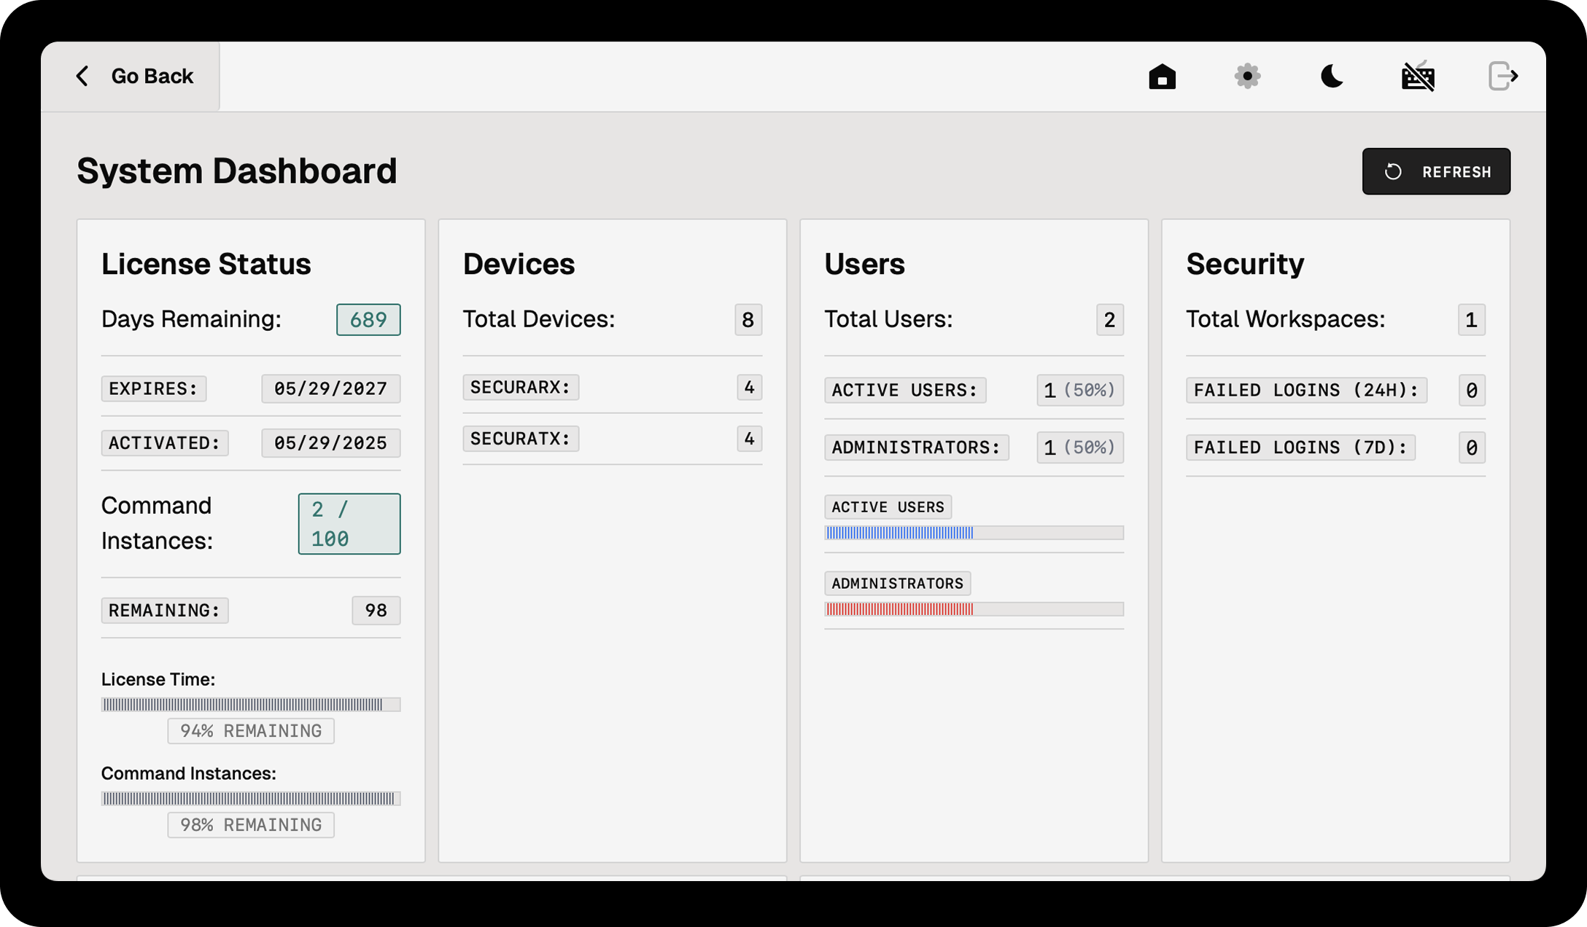Click the System Dashboard heading
Screen dimensions: 1587x927
(x=237, y=171)
